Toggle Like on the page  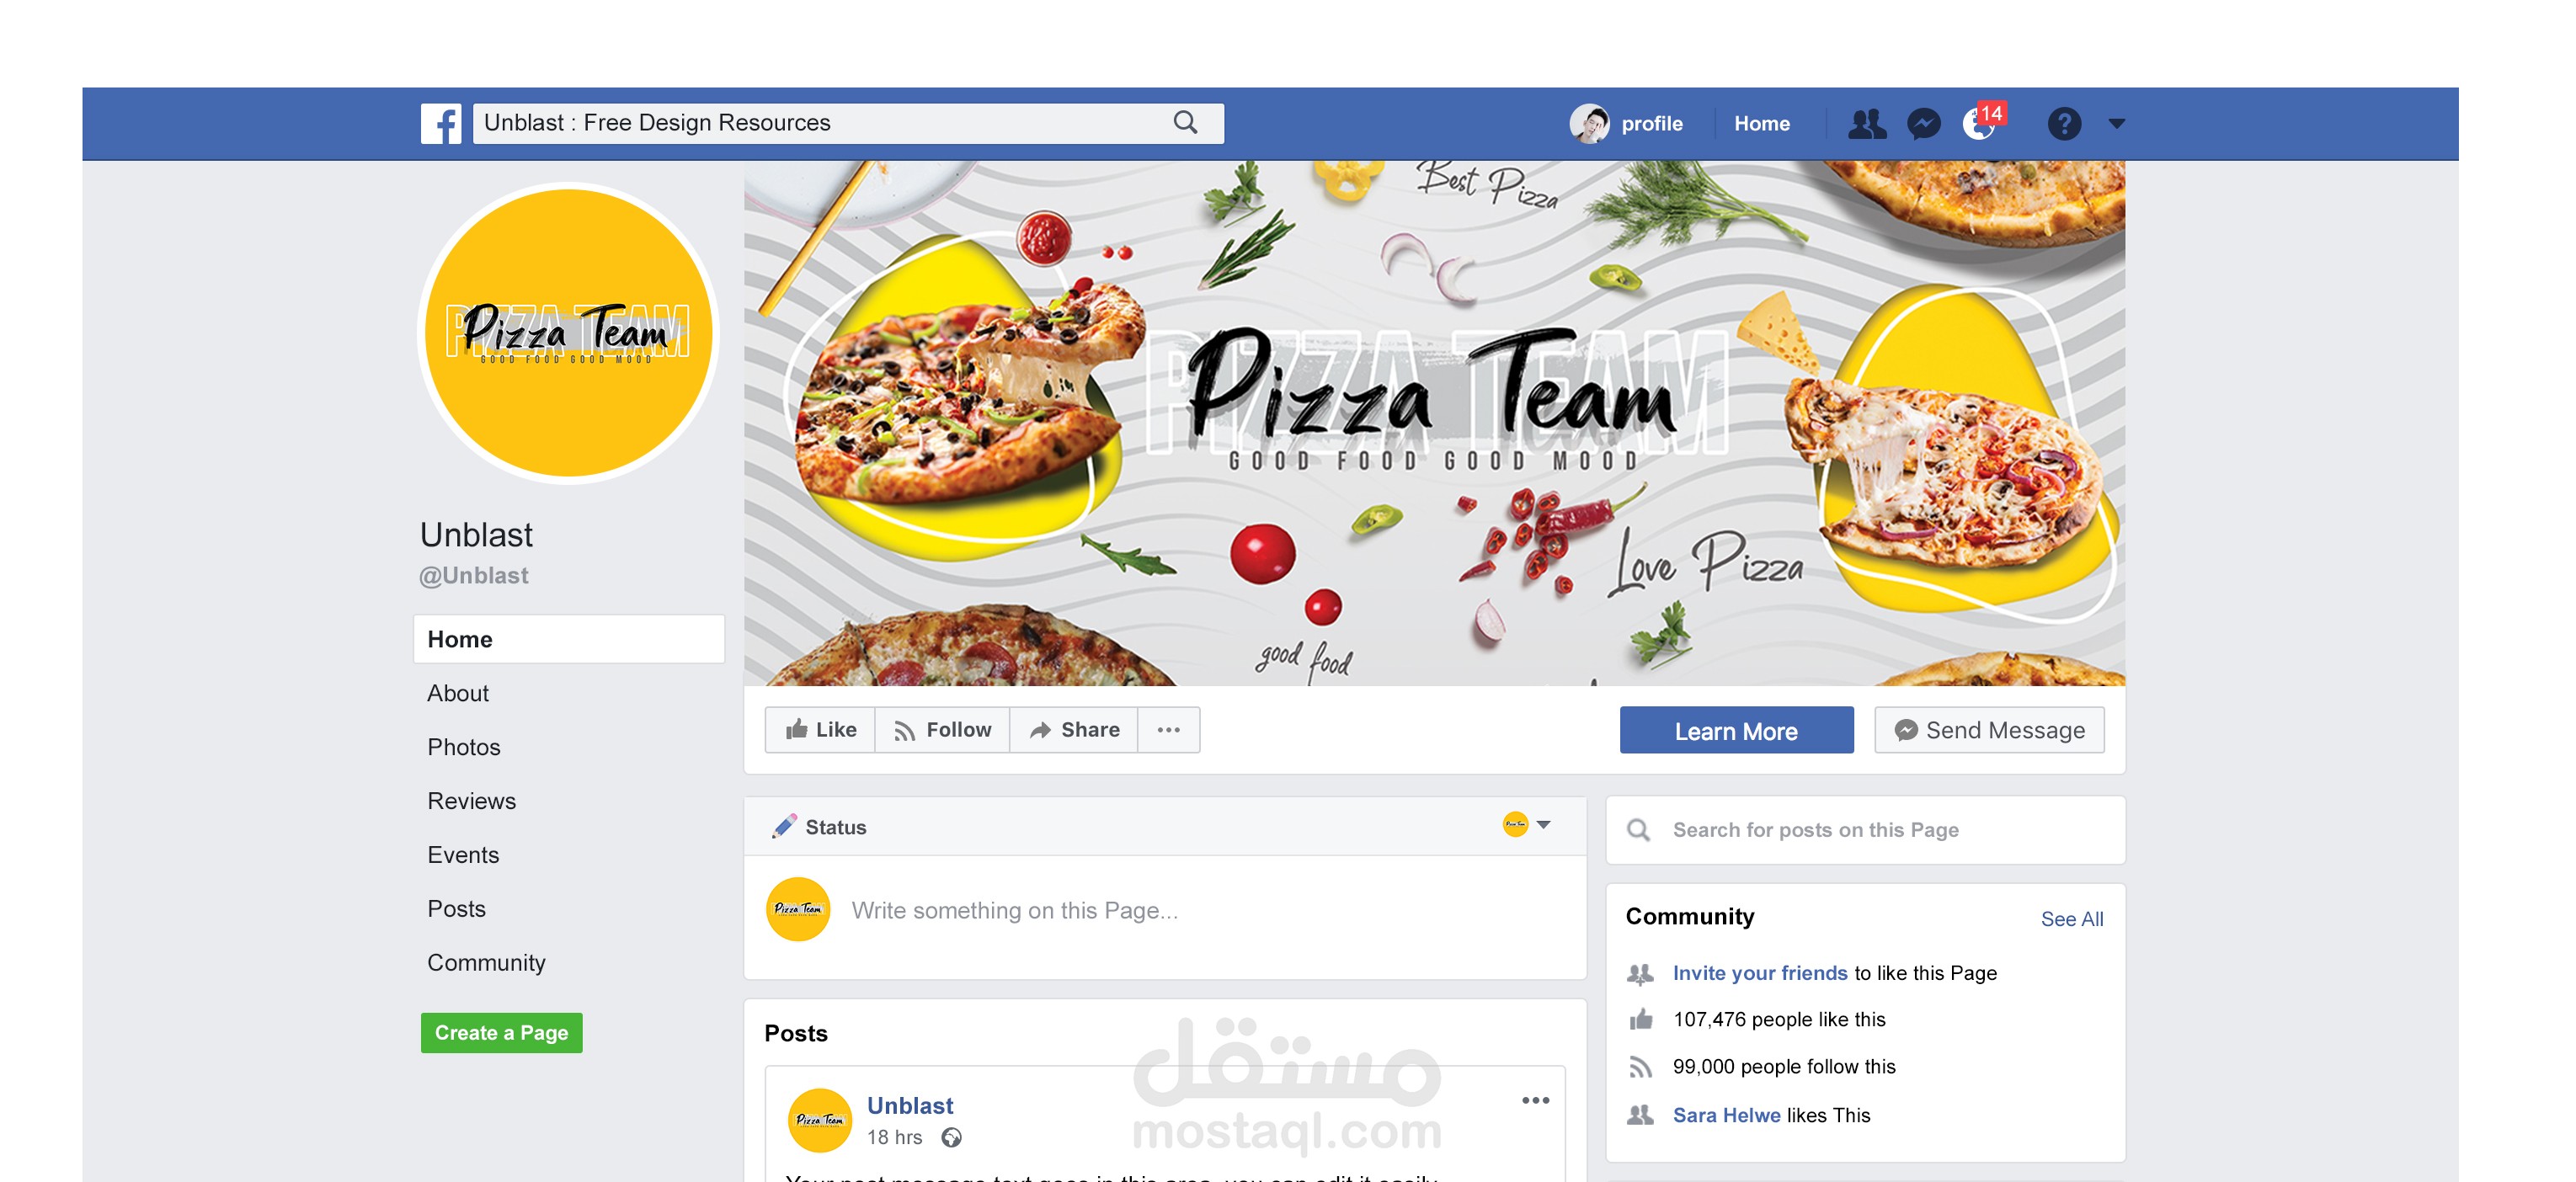(821, 730)
